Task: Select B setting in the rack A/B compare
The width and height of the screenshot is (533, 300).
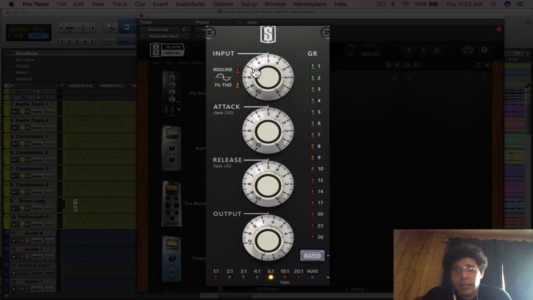Action: point(437,50)
